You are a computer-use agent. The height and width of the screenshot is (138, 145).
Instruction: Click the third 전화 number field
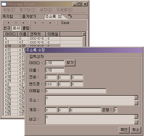coord(77,78)
